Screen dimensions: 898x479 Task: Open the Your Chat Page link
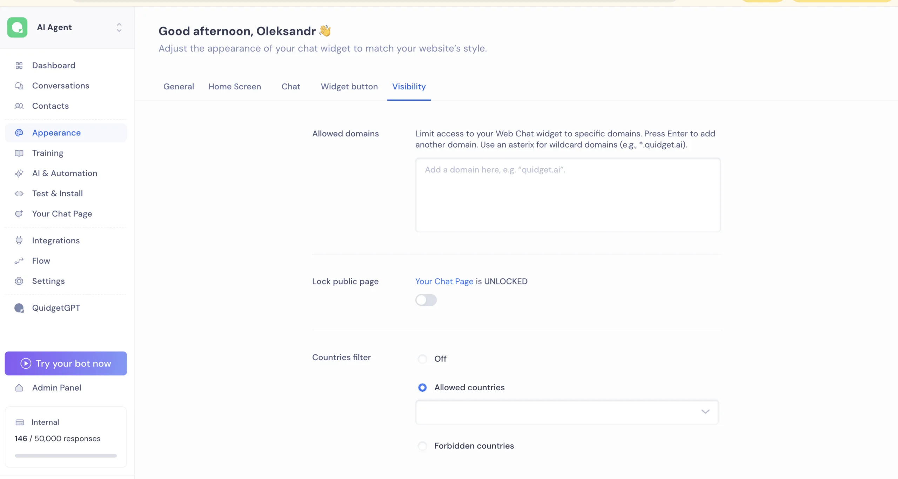(444, 281)
